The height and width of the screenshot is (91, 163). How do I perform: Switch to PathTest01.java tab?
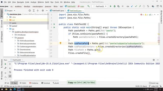58,11
